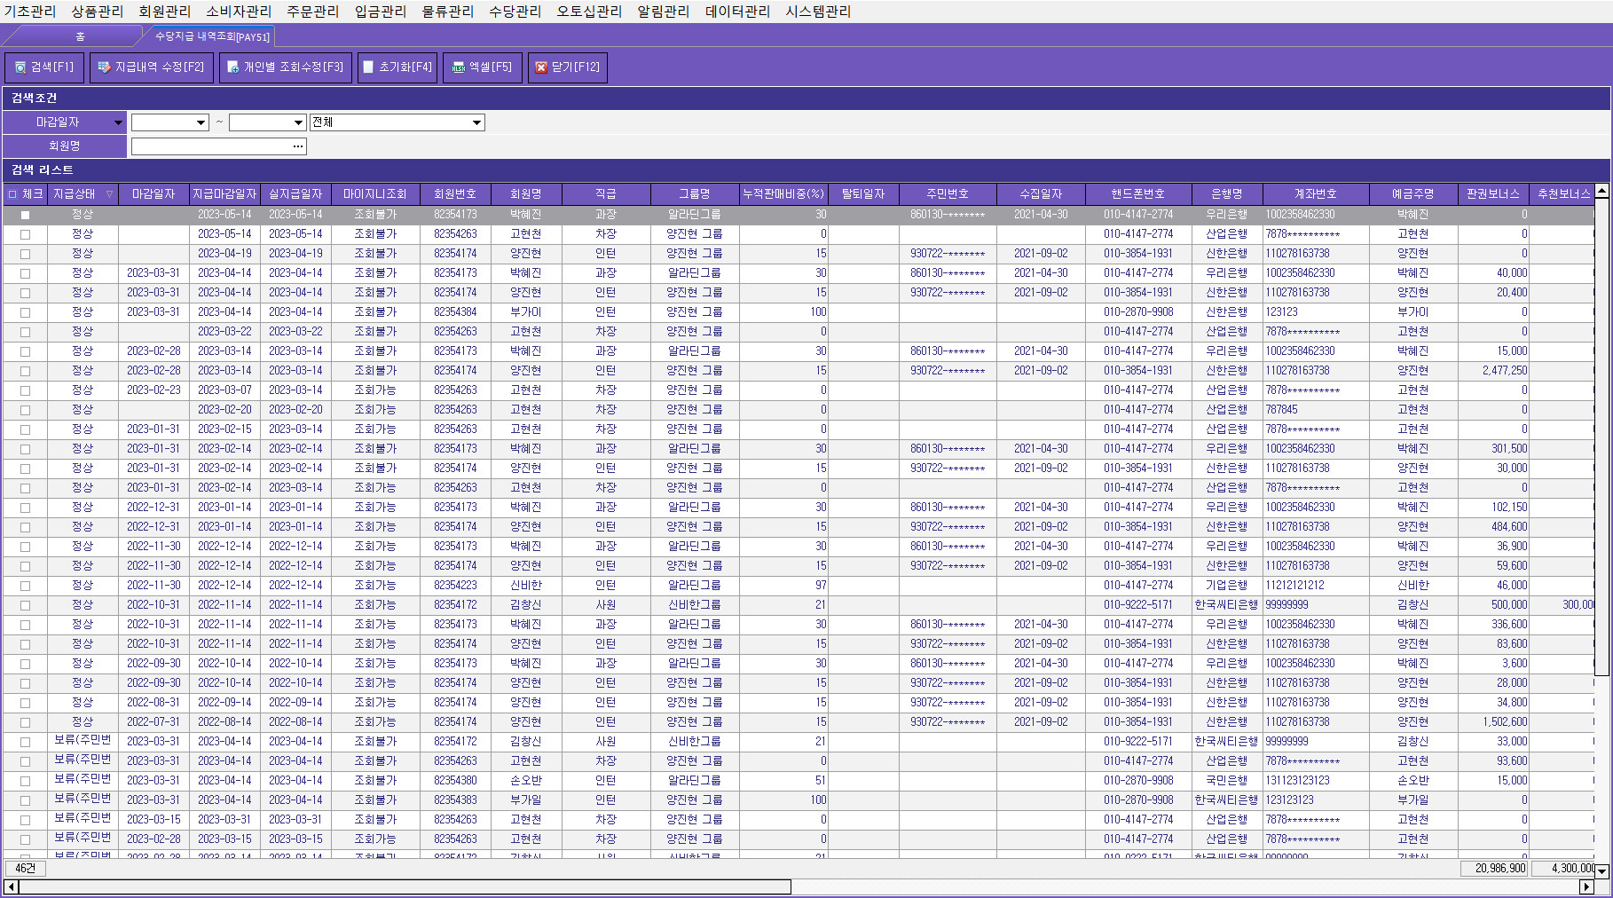Viewport: 1613px width, 898px height.
Task: Click the 484,600 판권보너스 cell
Action: click(x=1493, y=527)
